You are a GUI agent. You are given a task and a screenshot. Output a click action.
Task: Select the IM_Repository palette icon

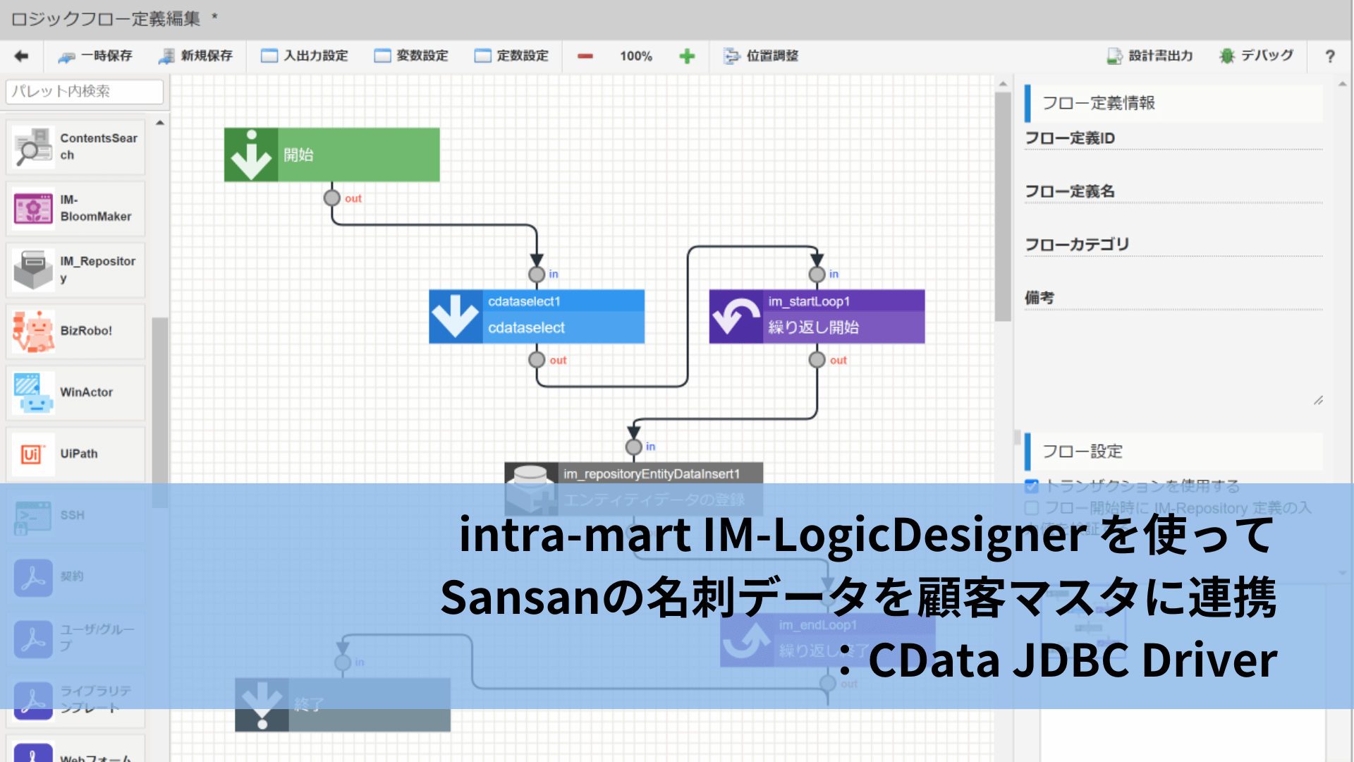(x=32, y=269)
